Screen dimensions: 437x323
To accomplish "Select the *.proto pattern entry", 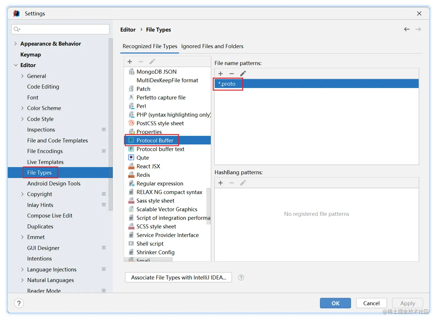I will point(317,84).
